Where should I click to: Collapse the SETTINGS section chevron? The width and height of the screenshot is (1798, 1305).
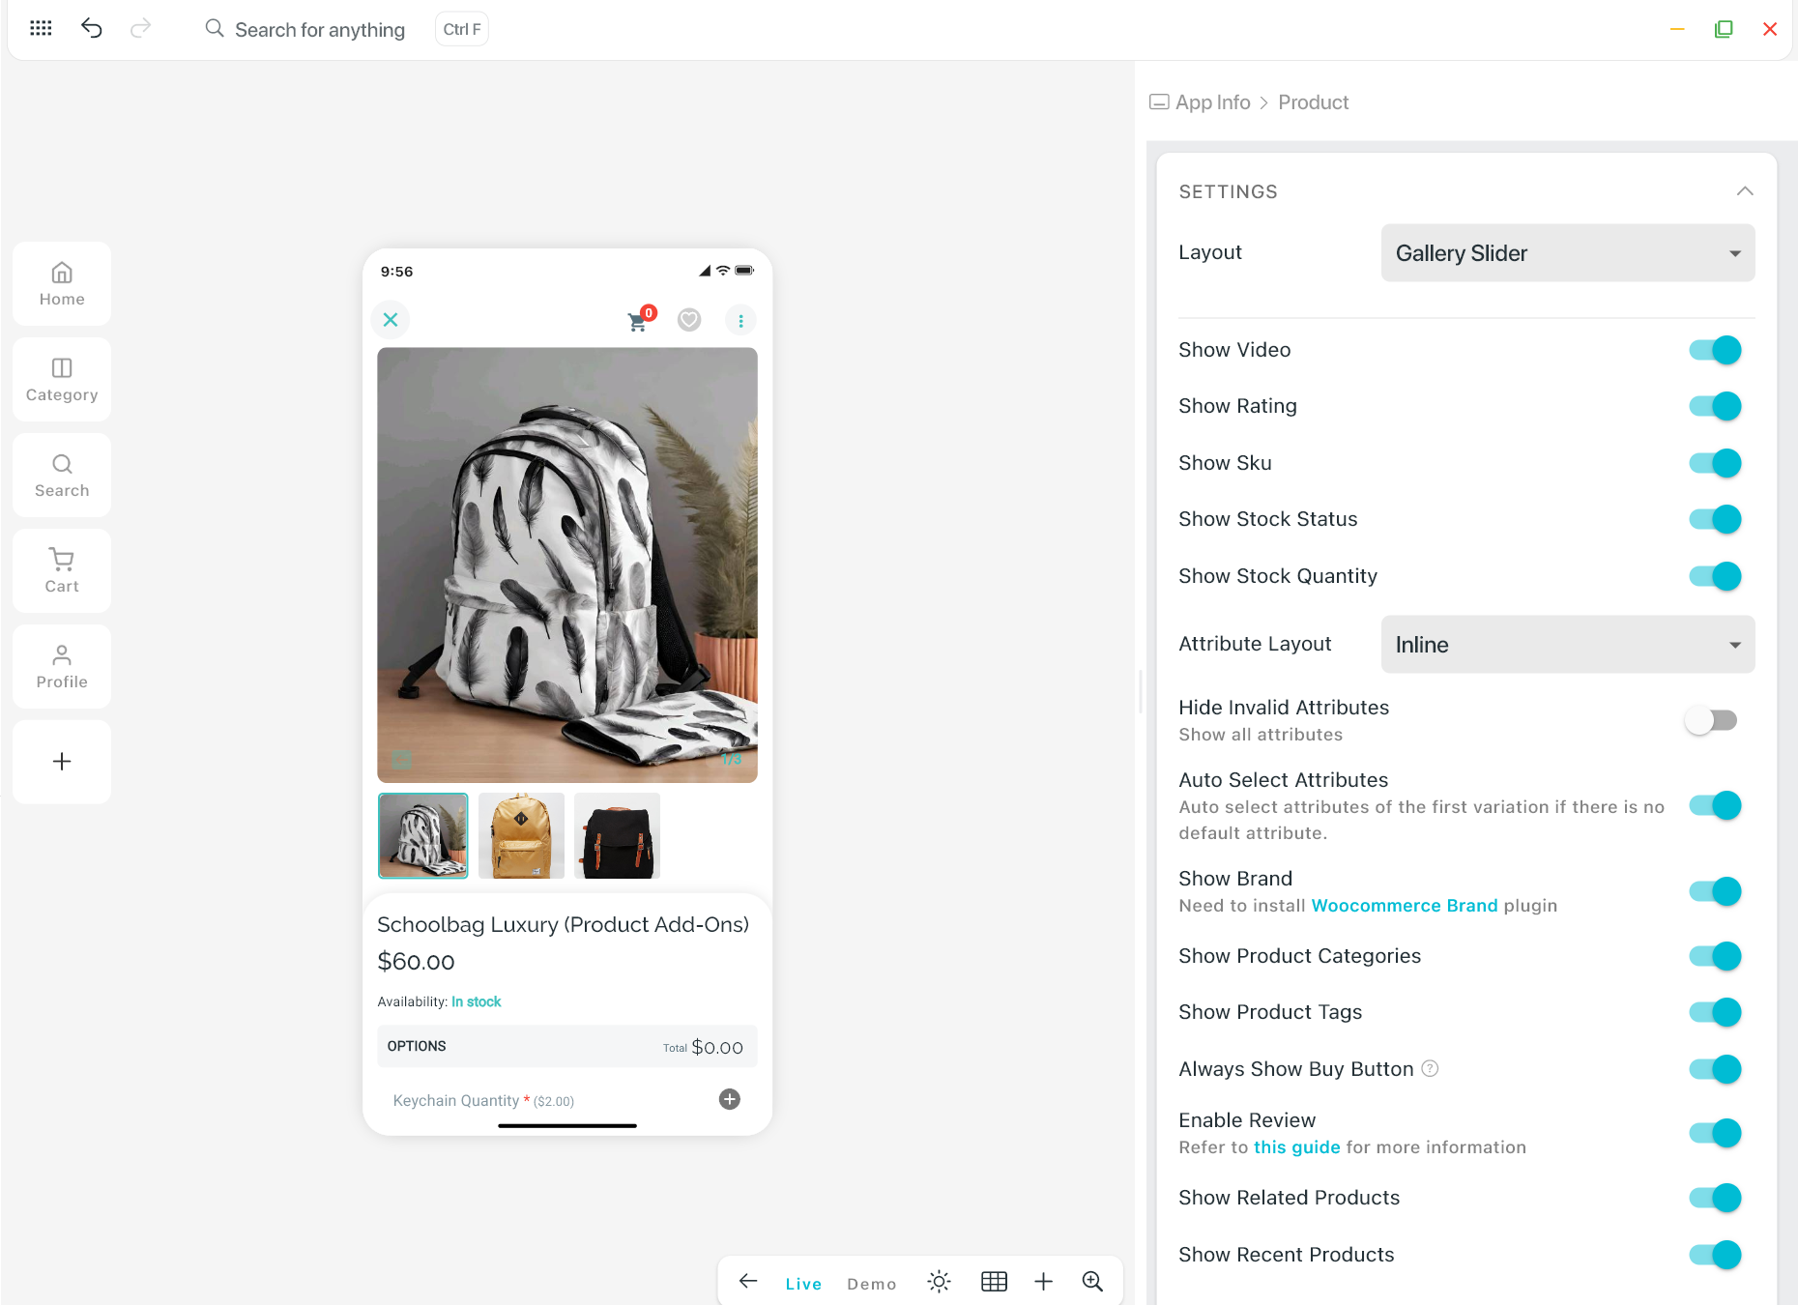pos(1744,191)
